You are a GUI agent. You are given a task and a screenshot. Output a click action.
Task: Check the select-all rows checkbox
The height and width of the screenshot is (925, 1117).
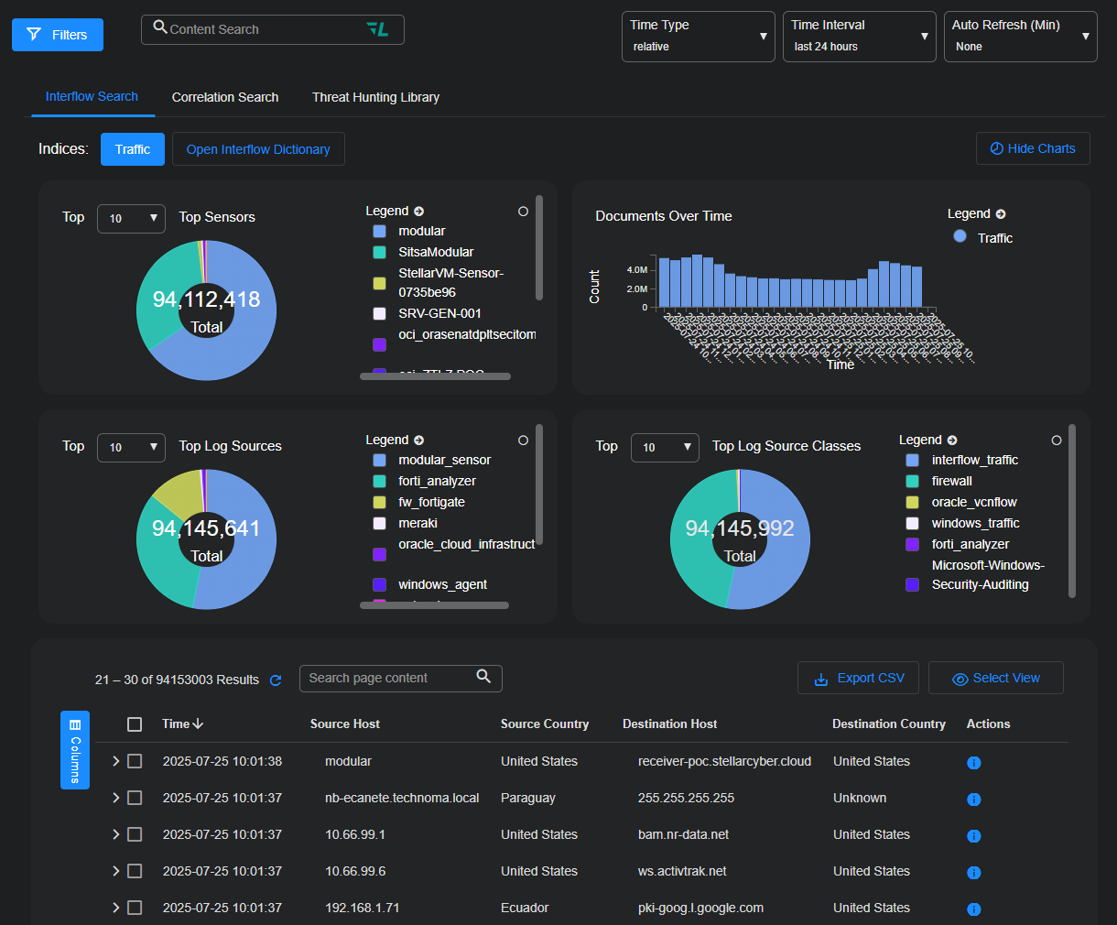click(x=135, y=724)
